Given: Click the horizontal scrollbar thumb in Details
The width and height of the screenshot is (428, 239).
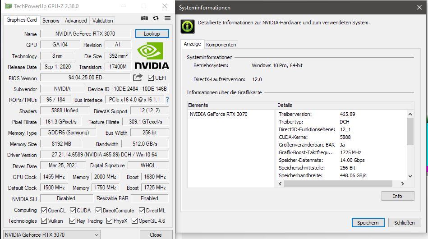Looking at the screenshot, I should pos(338,184).
